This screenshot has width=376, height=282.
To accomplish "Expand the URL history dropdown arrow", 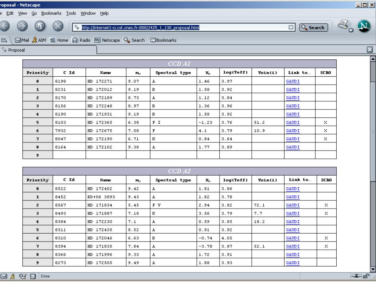I will click(x=291, y=28).
